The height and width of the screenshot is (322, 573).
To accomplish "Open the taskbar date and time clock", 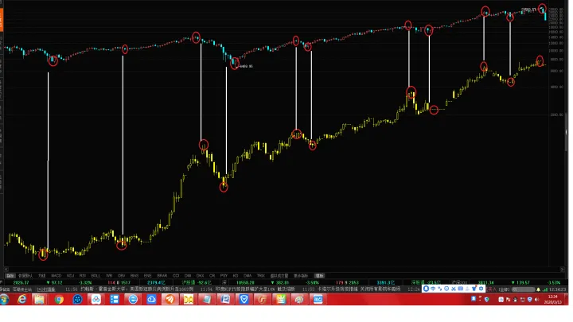I will click(552, 300).
